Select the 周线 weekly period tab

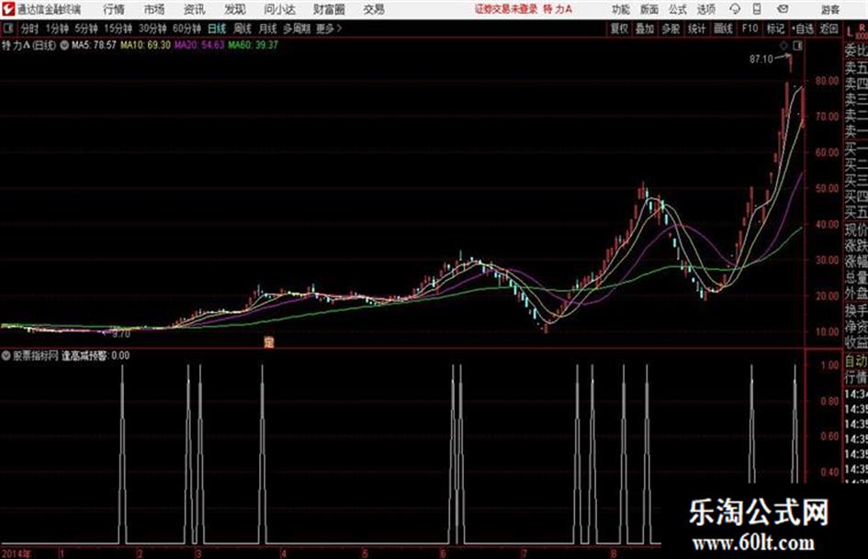click(x=242, y=28)
